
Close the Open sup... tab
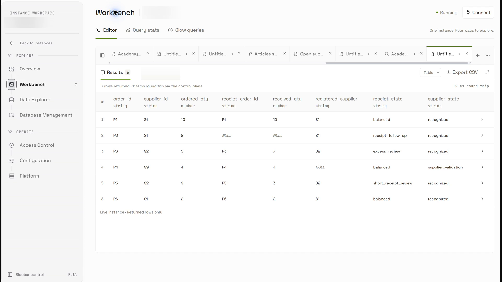coord(330,54)
